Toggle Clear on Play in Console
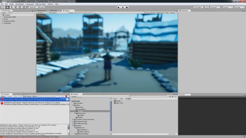 click(x=18, y=96)
